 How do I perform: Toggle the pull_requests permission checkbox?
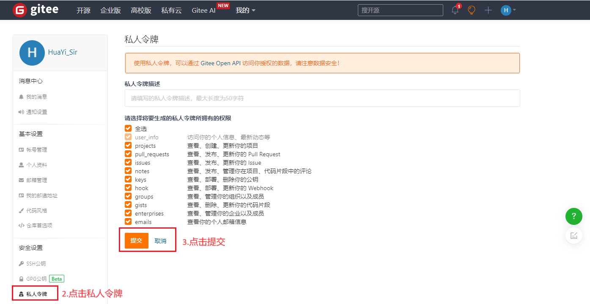click(x=128, y=154)
